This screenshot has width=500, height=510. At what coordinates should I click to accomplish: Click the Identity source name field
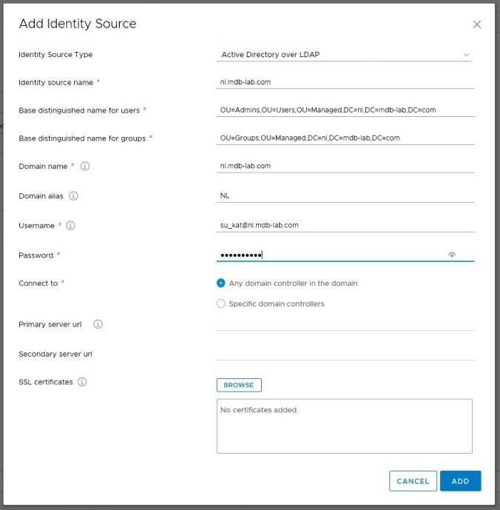point(344,82)
